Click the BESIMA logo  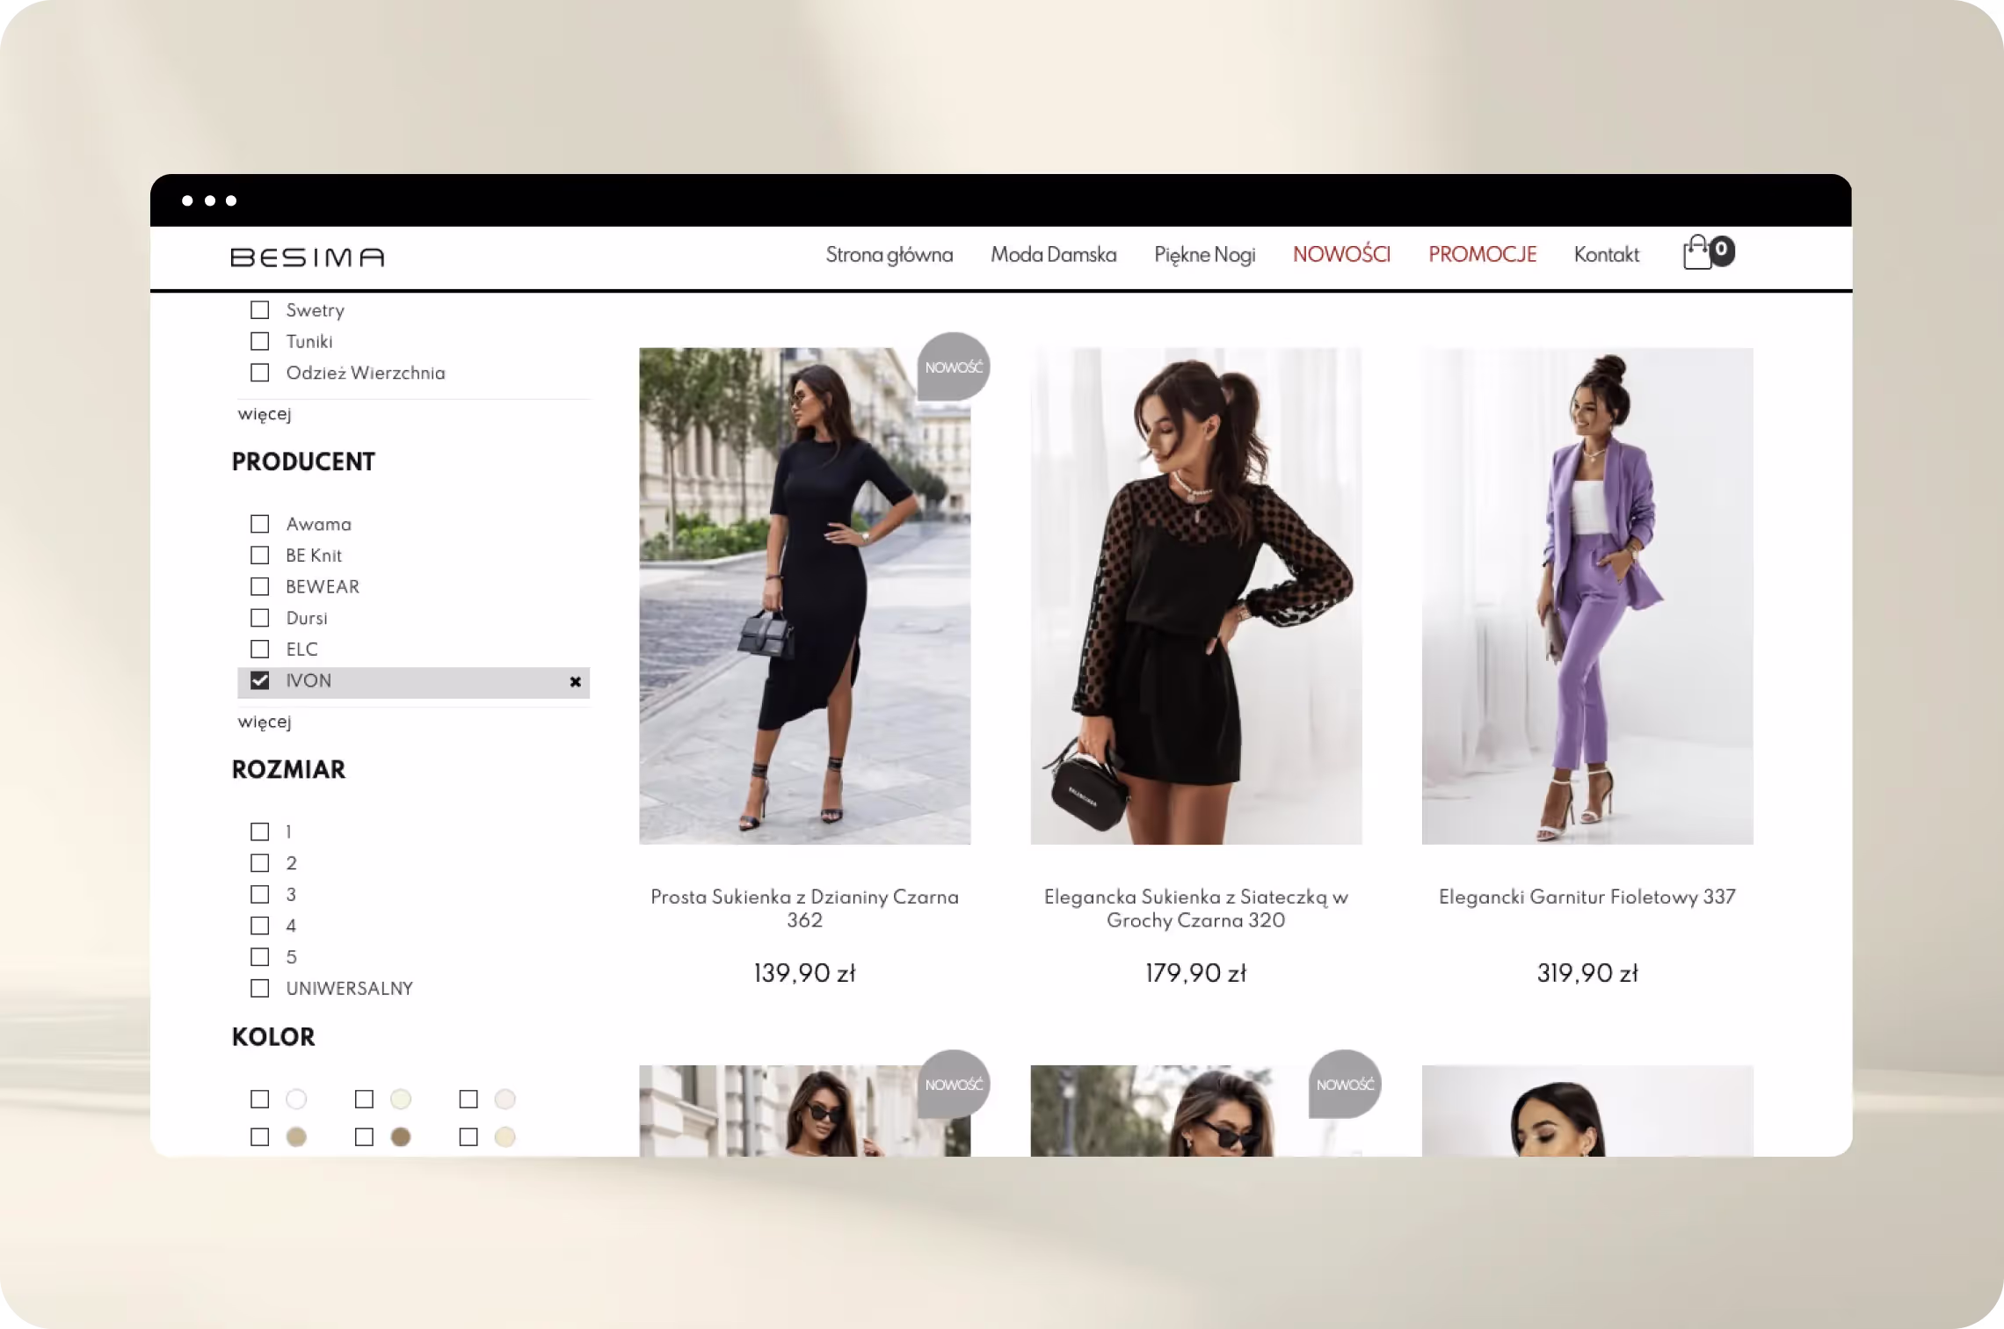(x=308, y=257)
